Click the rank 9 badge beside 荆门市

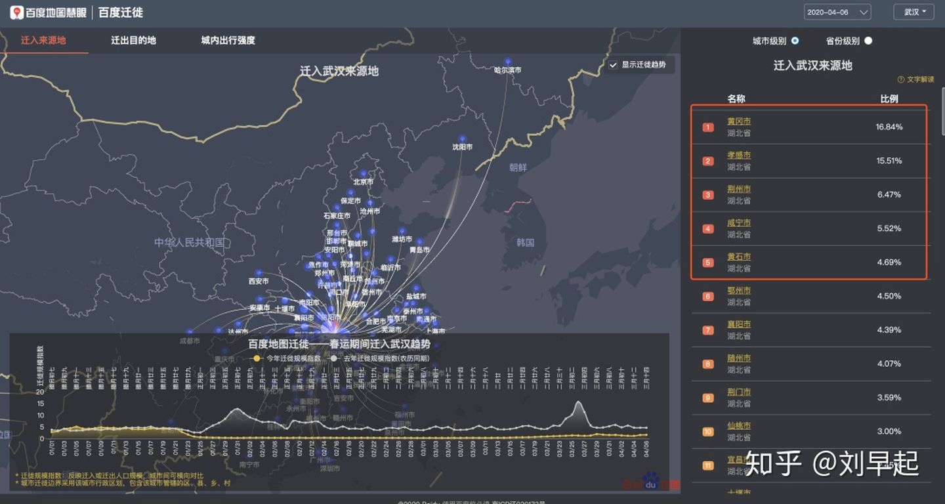pos(708,398)
